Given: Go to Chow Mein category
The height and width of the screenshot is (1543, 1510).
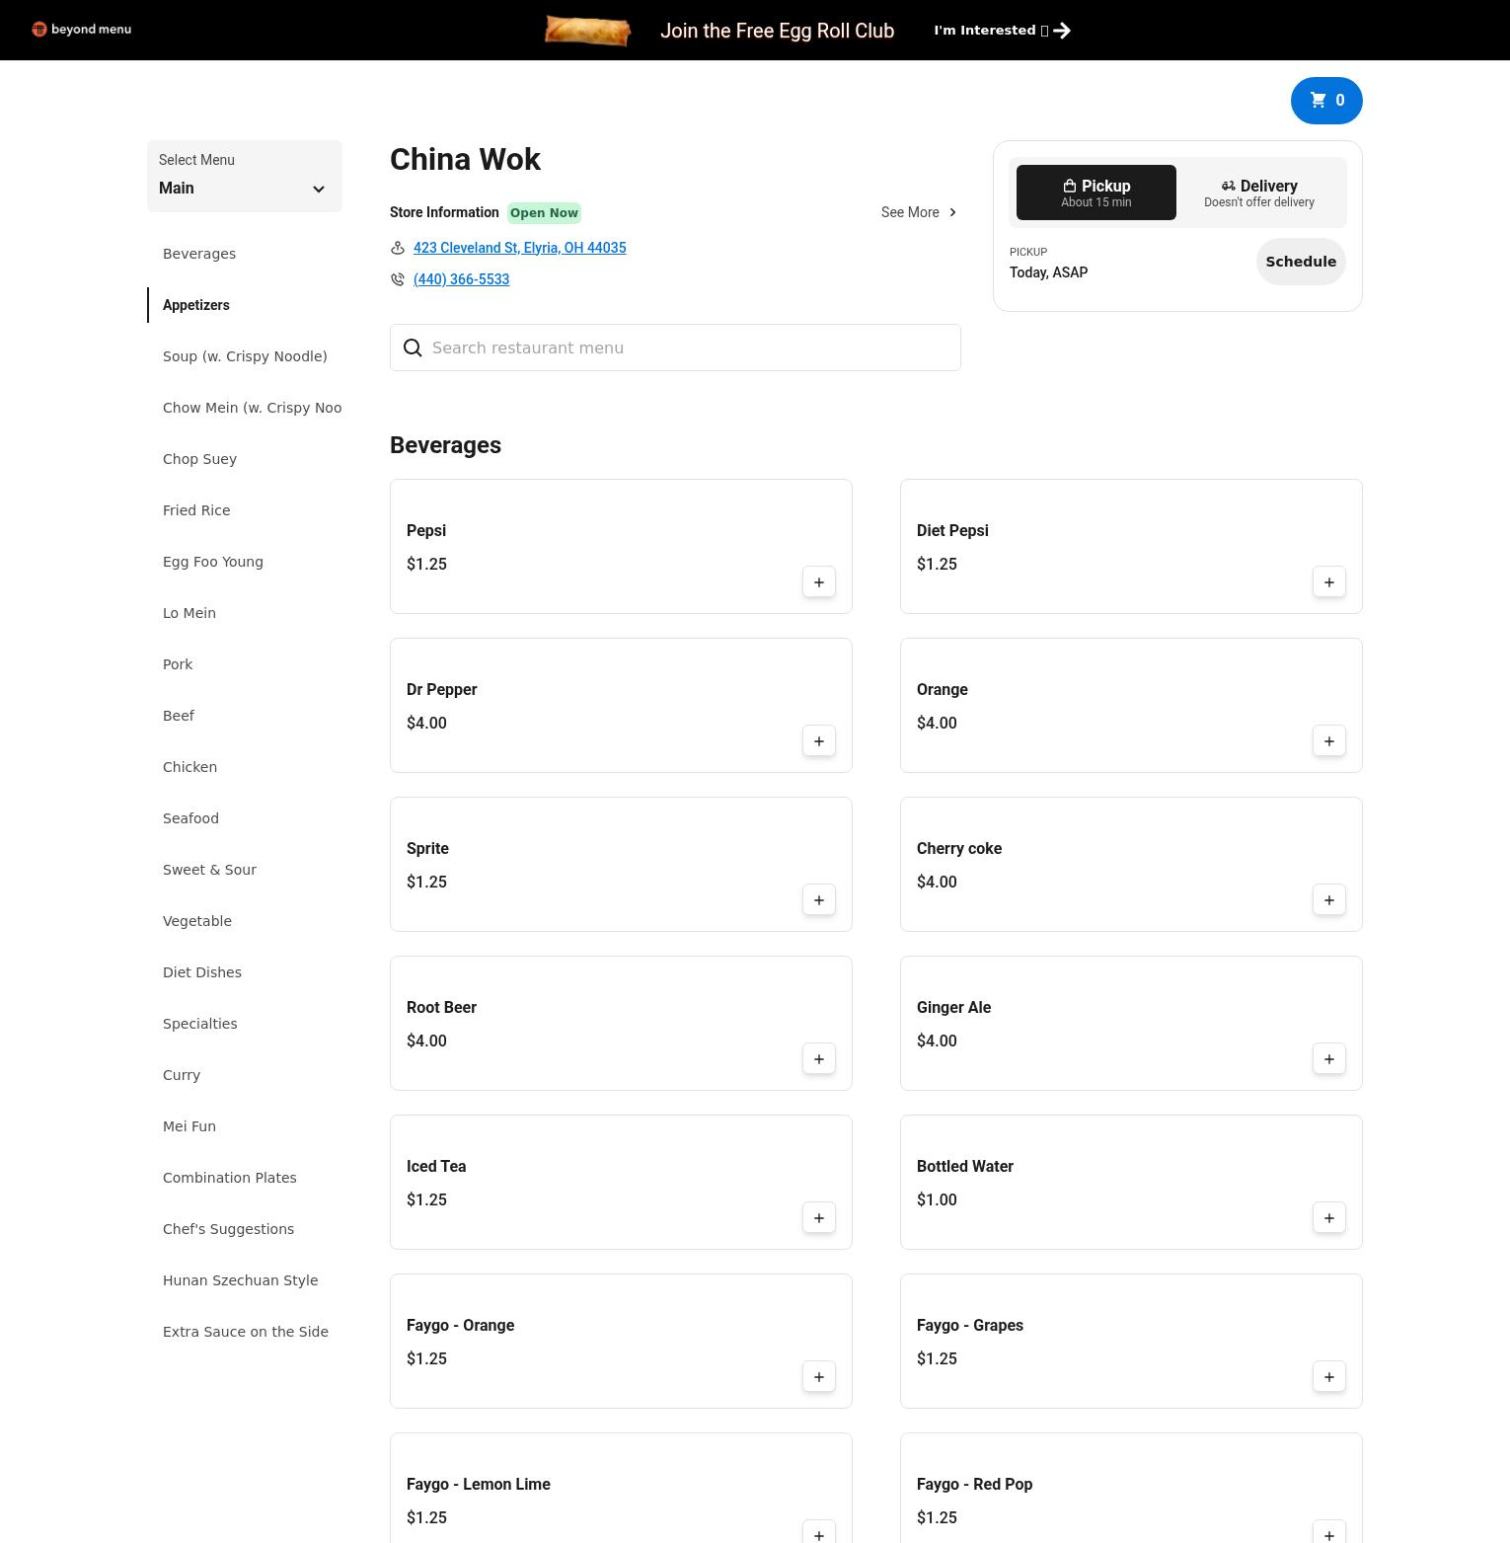Looking at the screenshot, I should (252, 408).
